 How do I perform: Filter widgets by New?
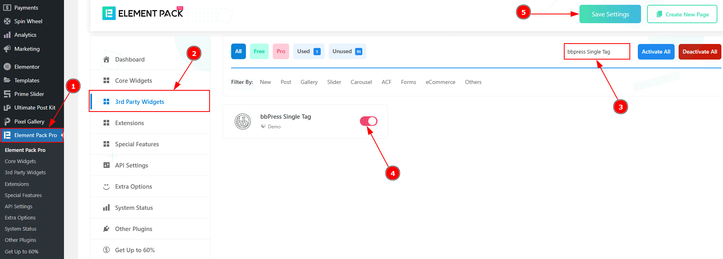(x=266, y=82)
